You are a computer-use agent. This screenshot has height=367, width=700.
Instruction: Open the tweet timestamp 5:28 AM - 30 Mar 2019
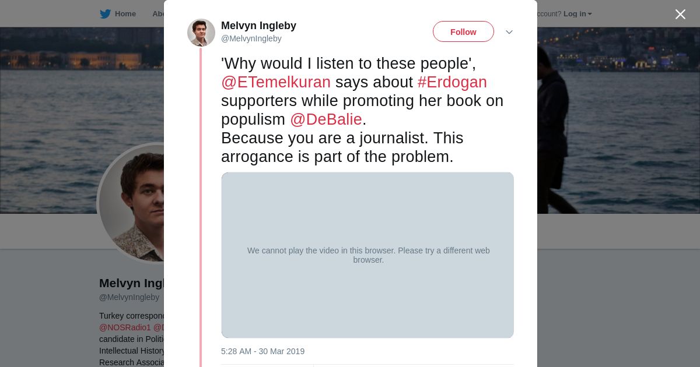coord(262,351)
